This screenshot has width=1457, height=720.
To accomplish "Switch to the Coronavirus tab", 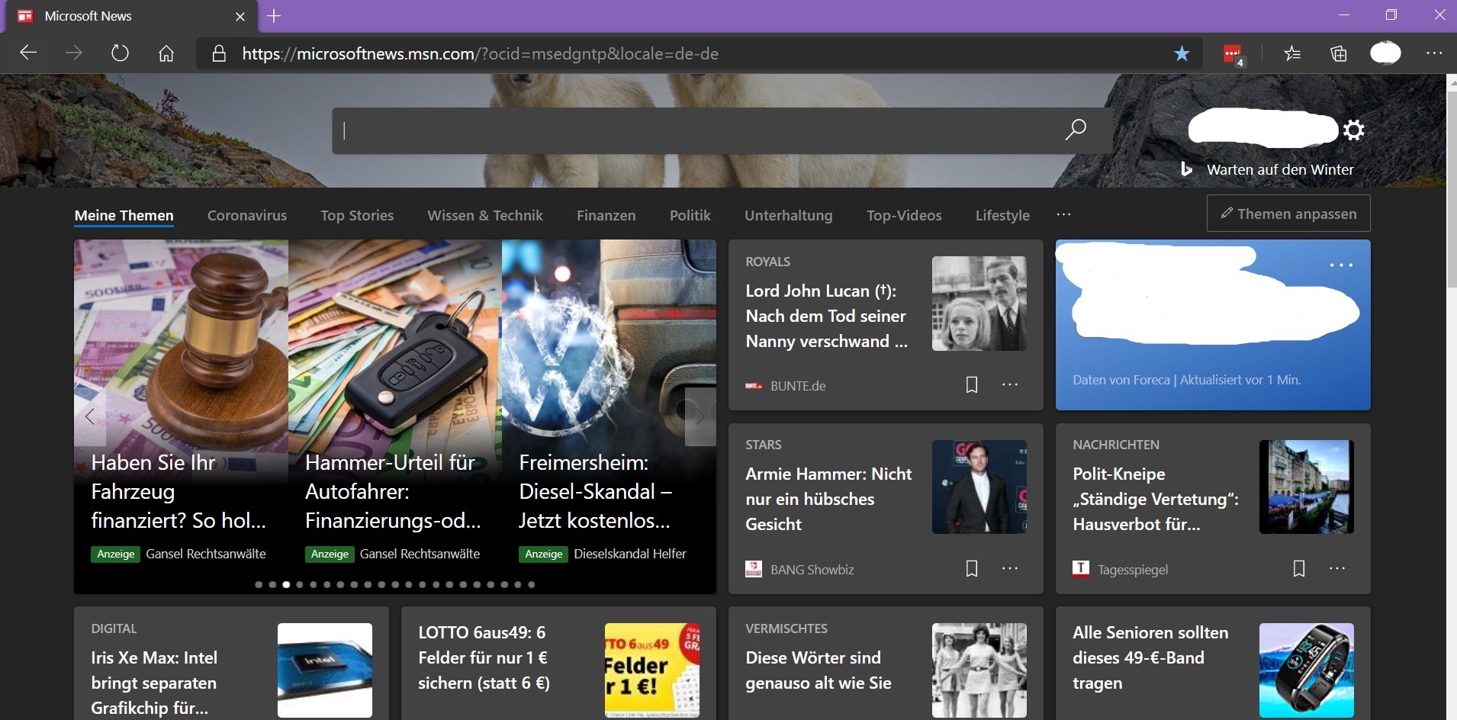I will (247, 215).
